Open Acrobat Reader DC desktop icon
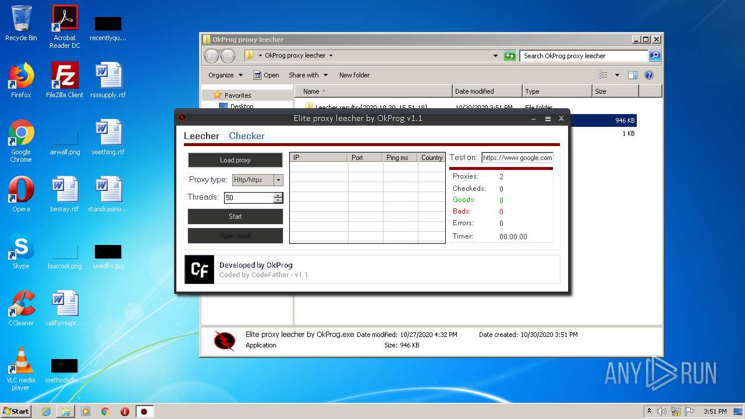The image size is (745, 419). (65, 27)
